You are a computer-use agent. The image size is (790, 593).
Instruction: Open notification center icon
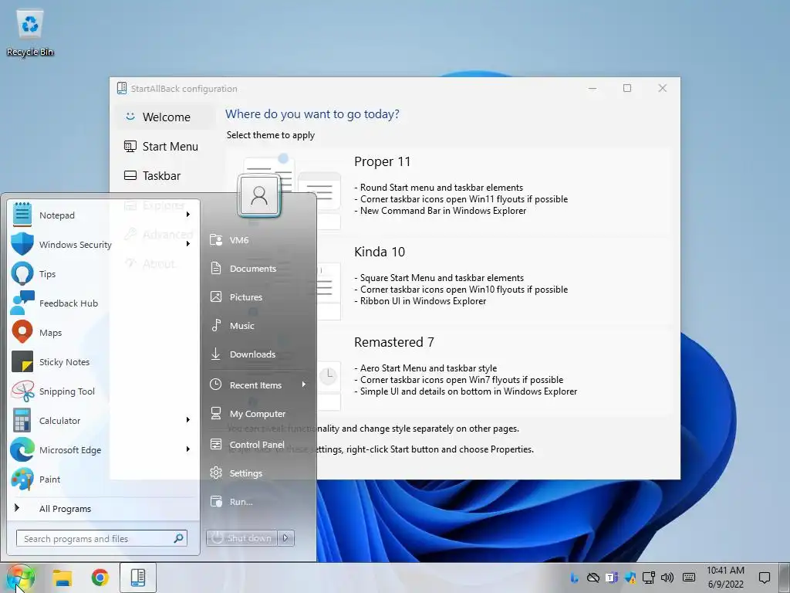pos(765,578)
